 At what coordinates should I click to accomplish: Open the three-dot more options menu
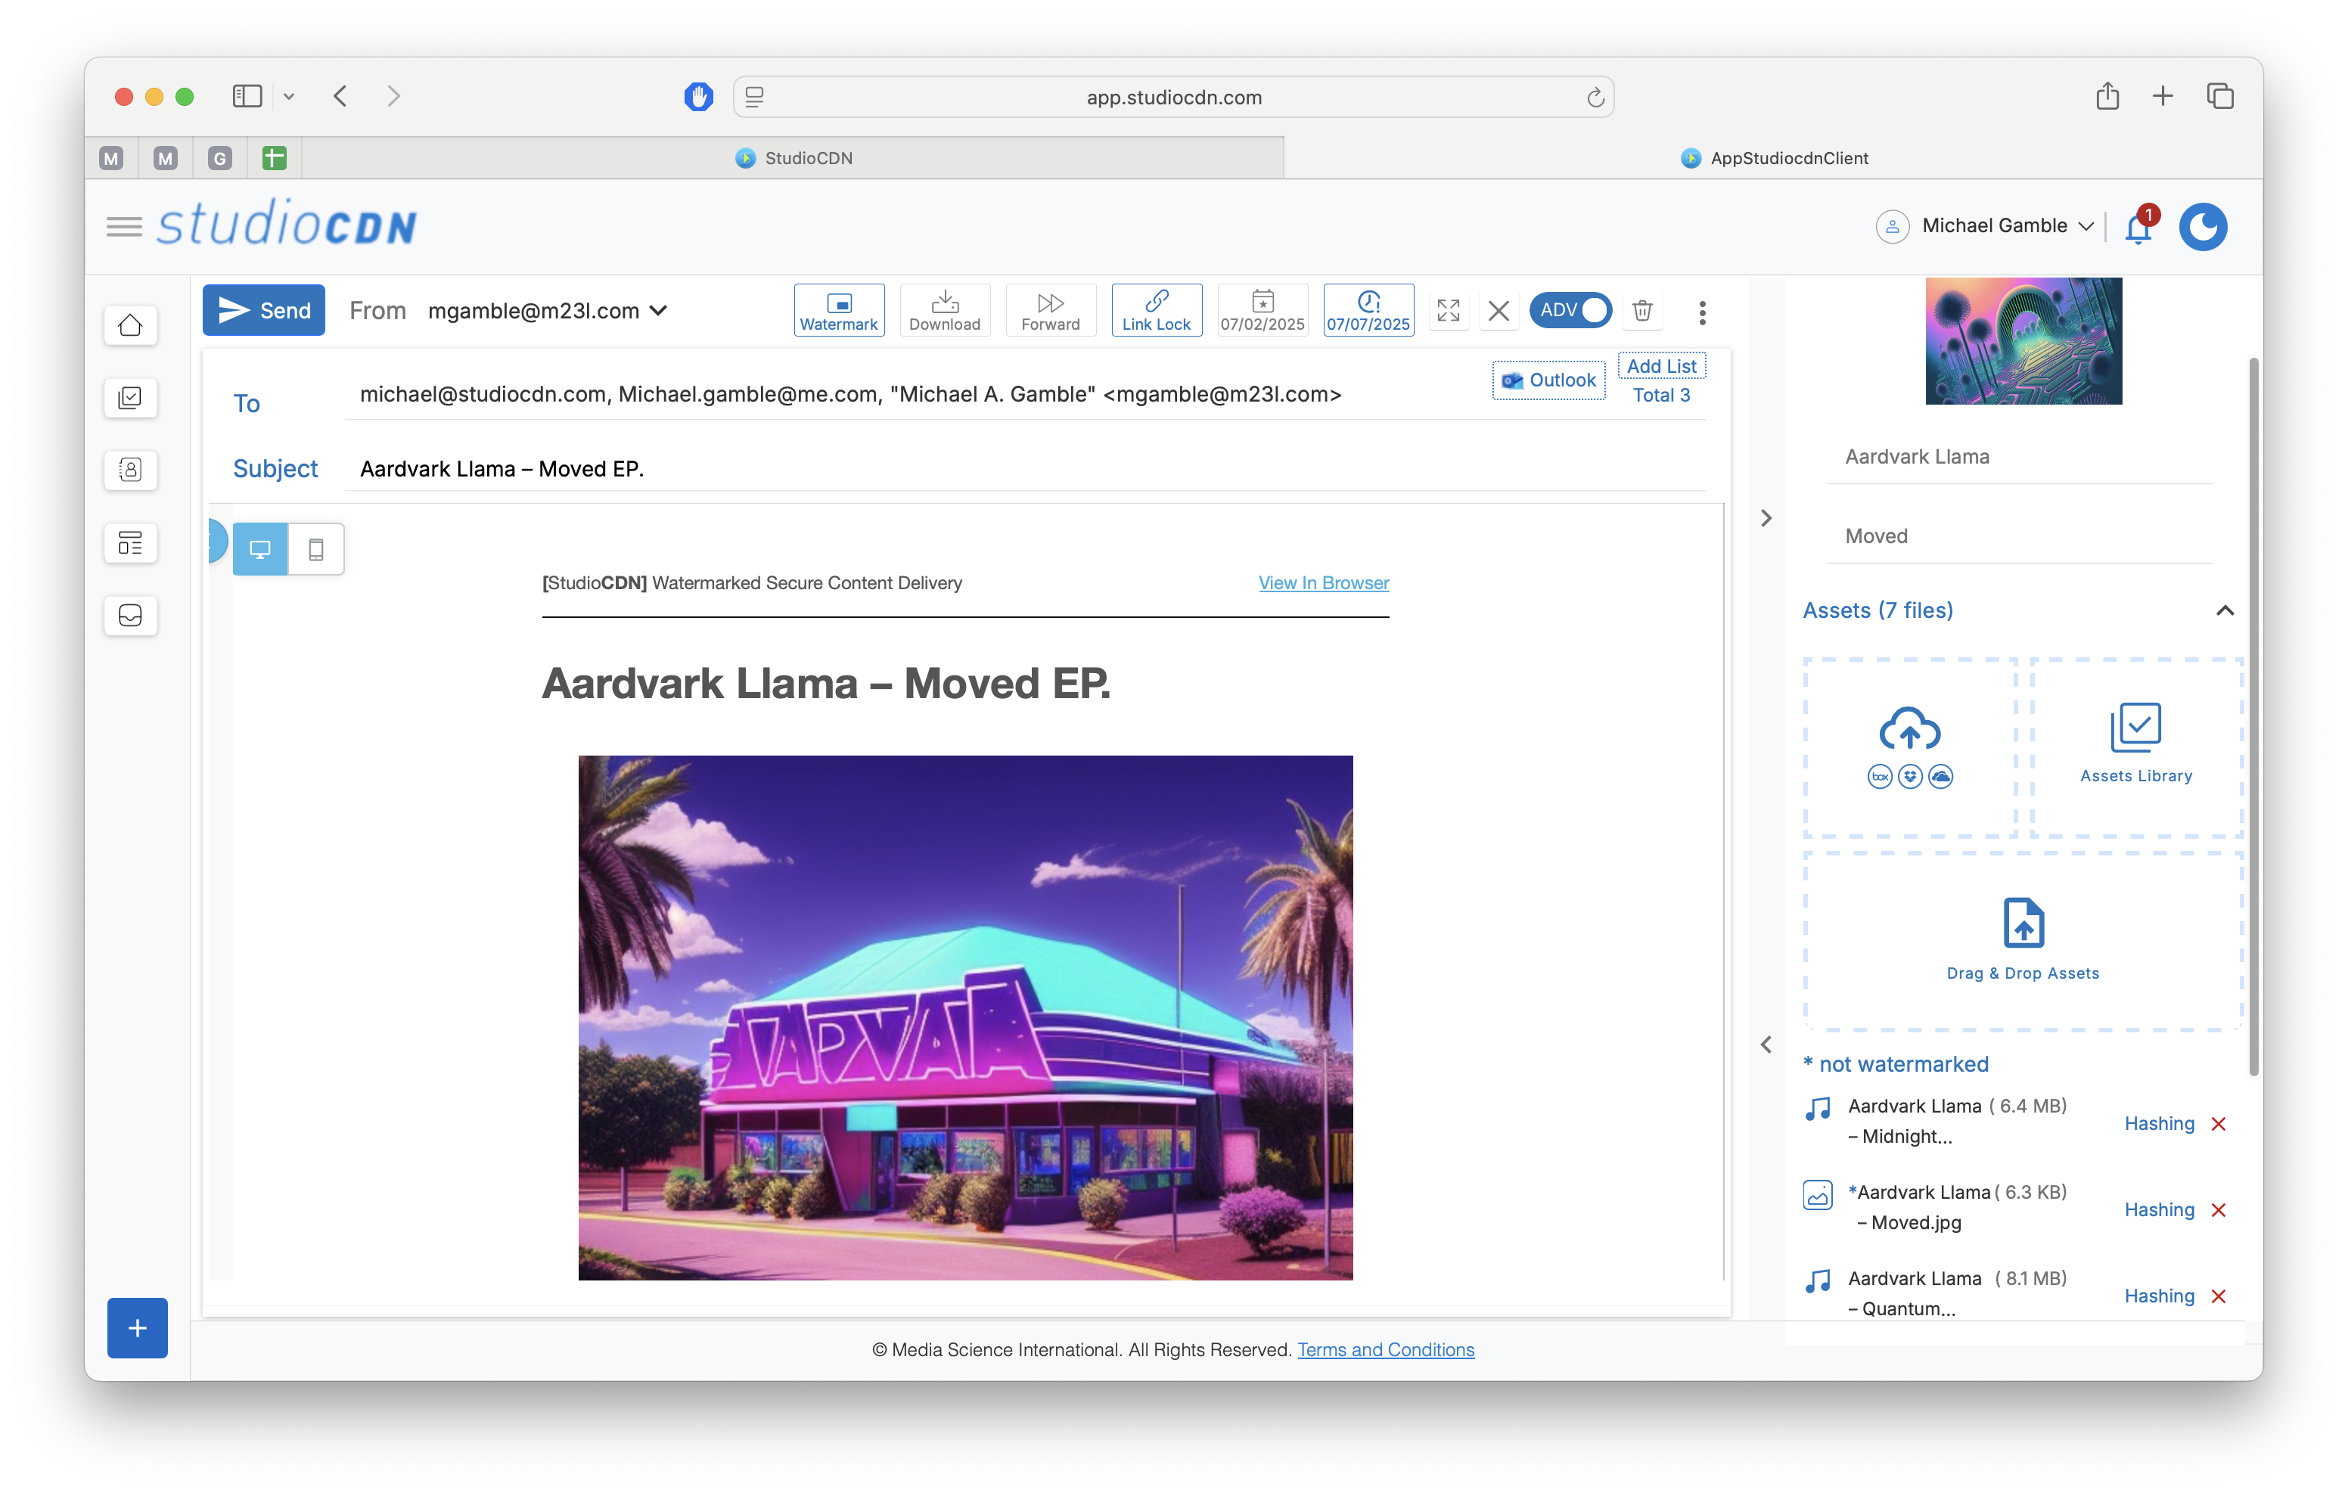(1703, 312)
